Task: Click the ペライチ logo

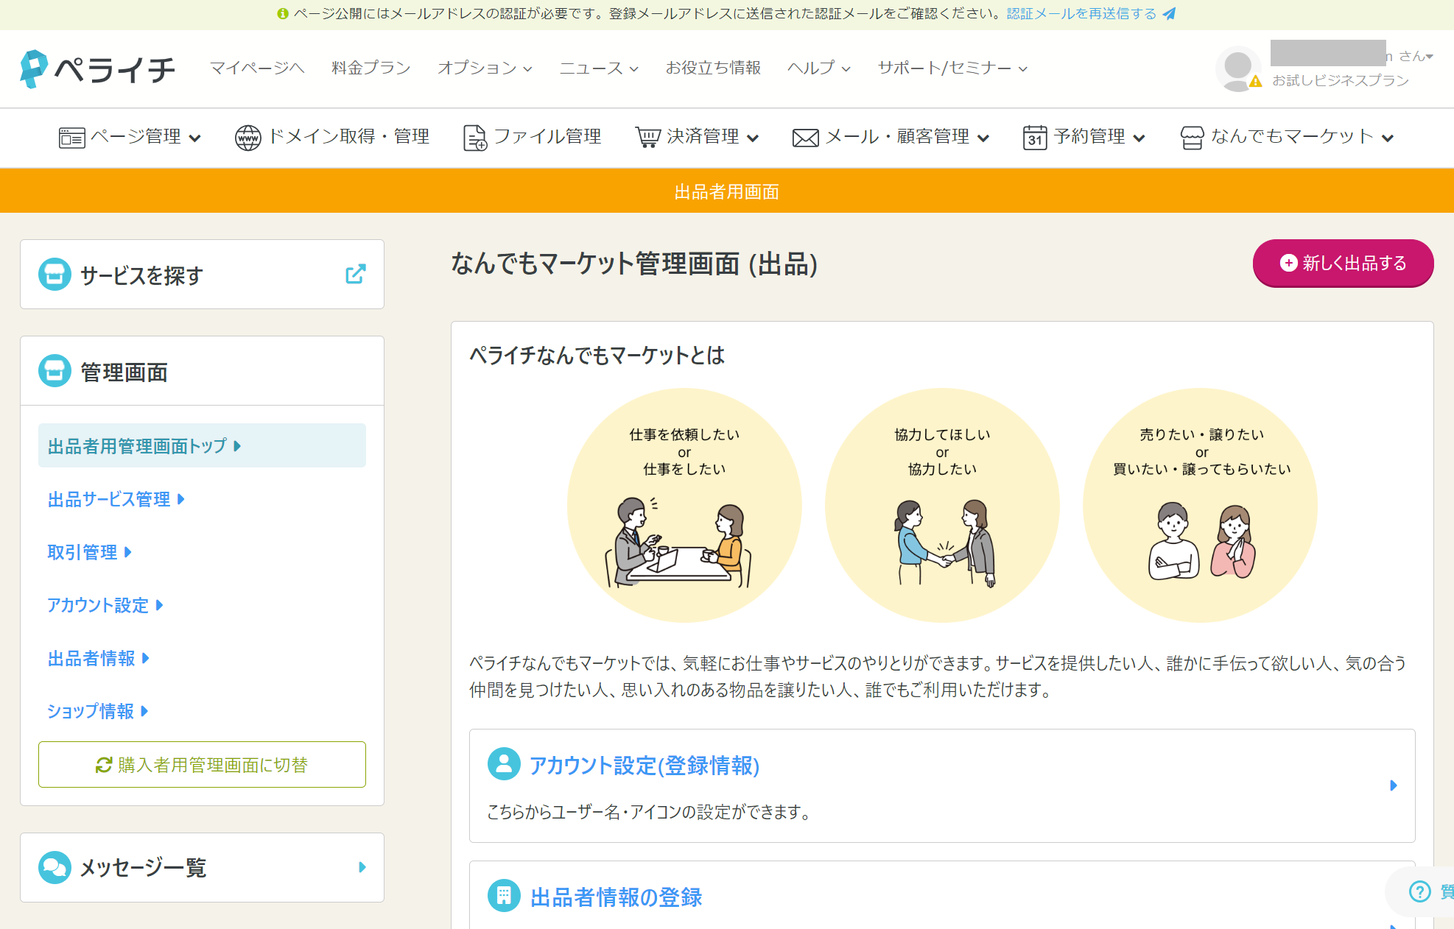Action: pos(97,68)
